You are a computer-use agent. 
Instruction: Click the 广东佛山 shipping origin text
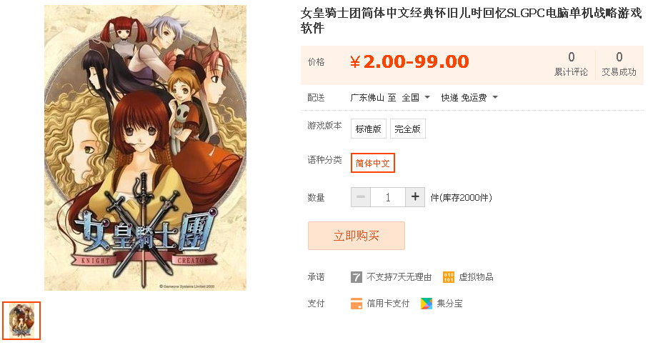click(x=367, y=98)
